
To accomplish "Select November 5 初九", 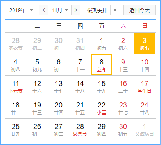I will point(37,65).
